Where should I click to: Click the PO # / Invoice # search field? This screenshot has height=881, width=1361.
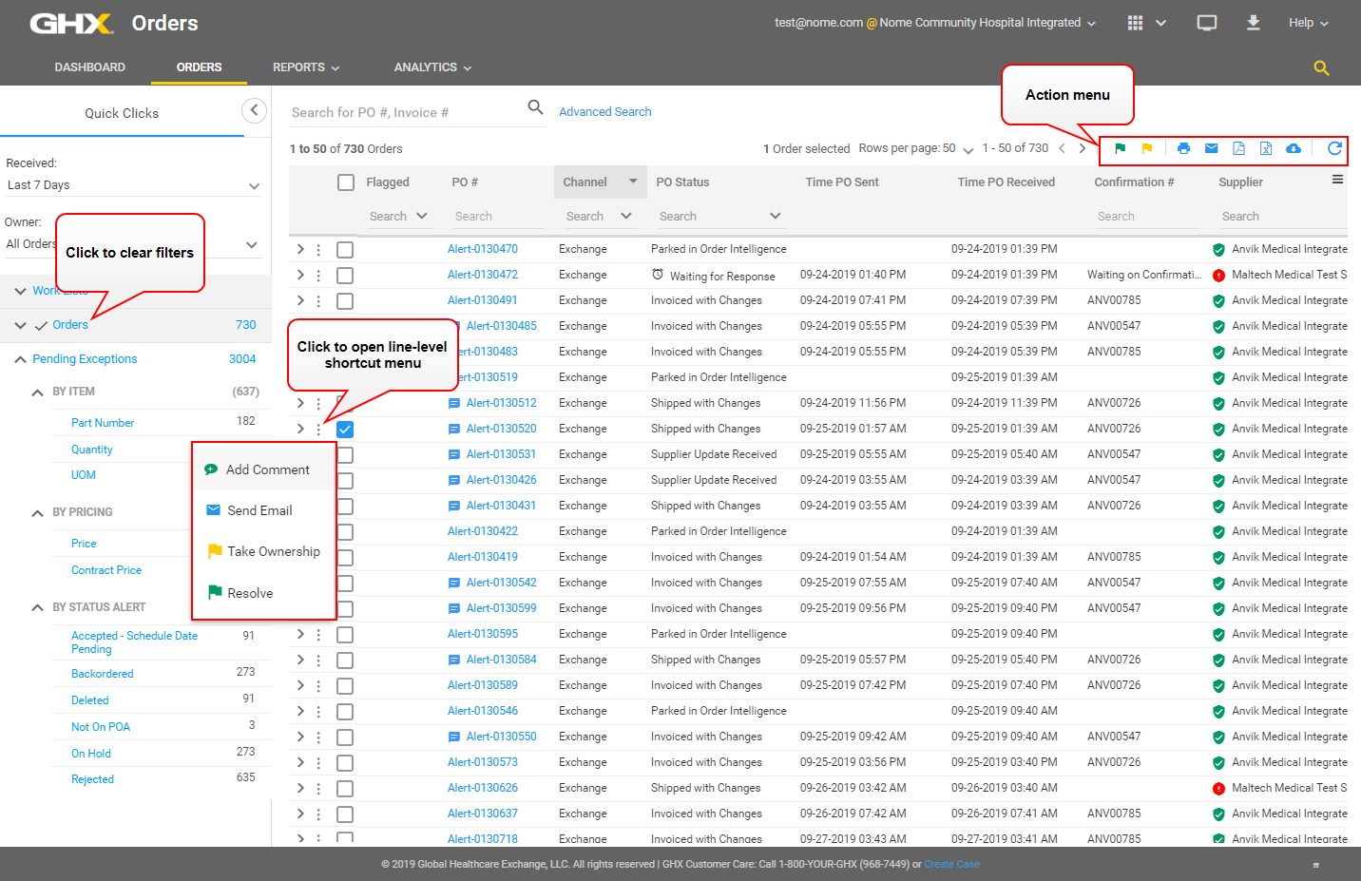pos(407,112)
